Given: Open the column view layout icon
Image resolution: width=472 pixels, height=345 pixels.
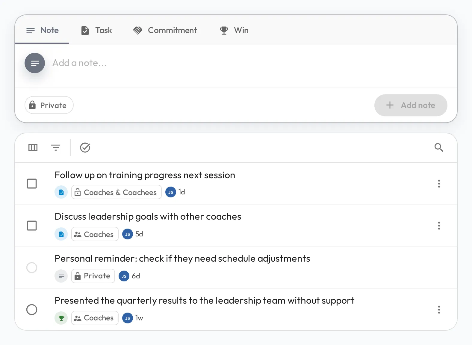Looking at the screenshot, I should [x=33, y=148].
